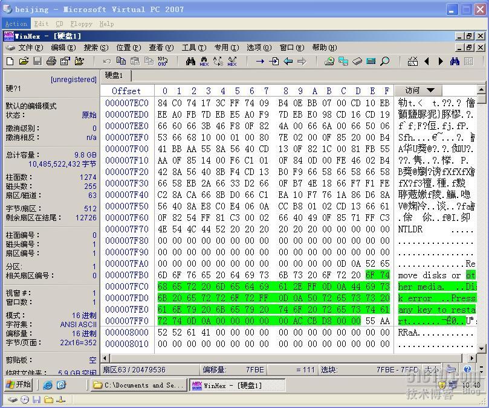Click the Open folder with arrow icon

tap(79, 62)
